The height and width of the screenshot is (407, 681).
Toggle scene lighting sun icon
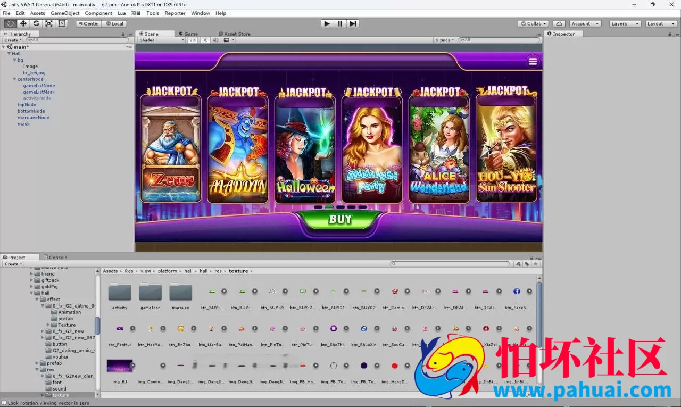coord(205,40)
